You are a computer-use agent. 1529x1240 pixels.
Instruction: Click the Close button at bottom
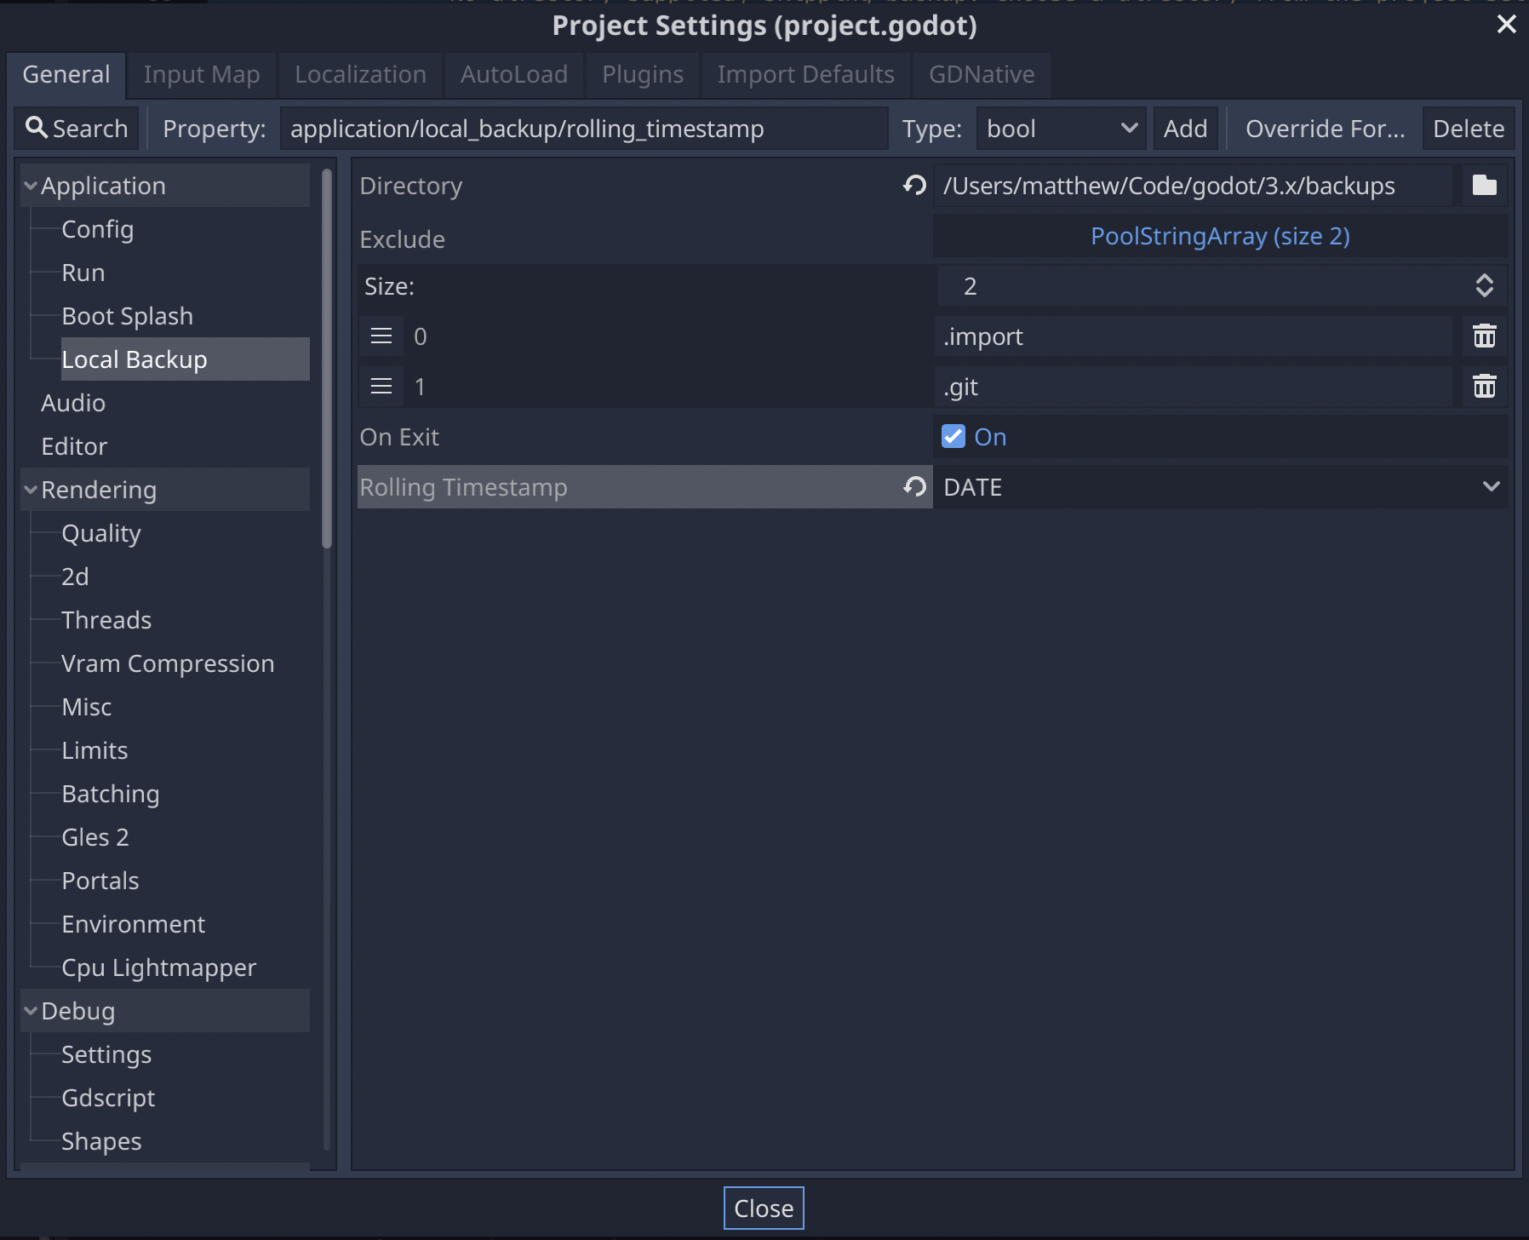tap(764, 1208)
